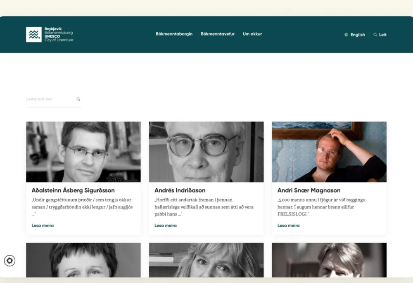Viewport: 413px width, 283px height.
Task: Click Lesa meira under Andrés Indriðason
Action: 166,226
